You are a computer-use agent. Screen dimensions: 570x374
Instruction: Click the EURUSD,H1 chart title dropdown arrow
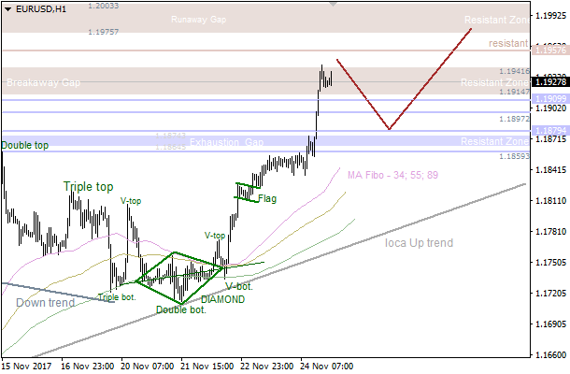click(x=6, y=7)
